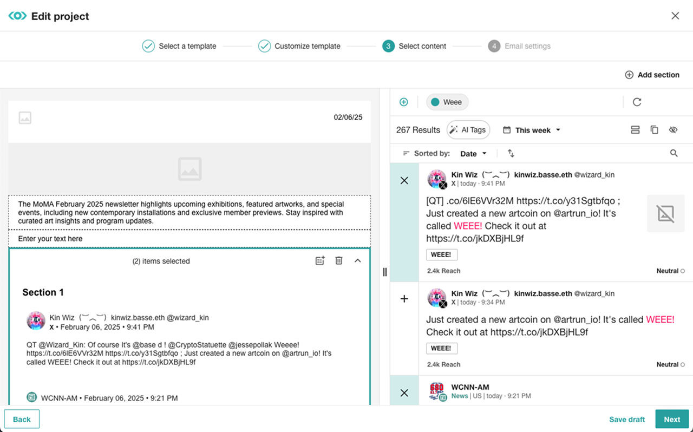The height and width of the screenshot is (432, 693).
Task: Click the search magnifier icon in results
Action: tap(674, 153)
